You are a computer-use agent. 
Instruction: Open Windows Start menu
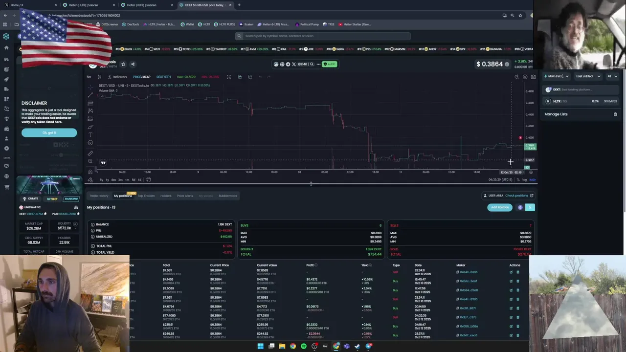[260, 346]
